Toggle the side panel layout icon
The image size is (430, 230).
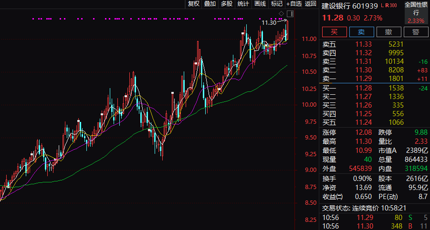click(x=290, y=14)
